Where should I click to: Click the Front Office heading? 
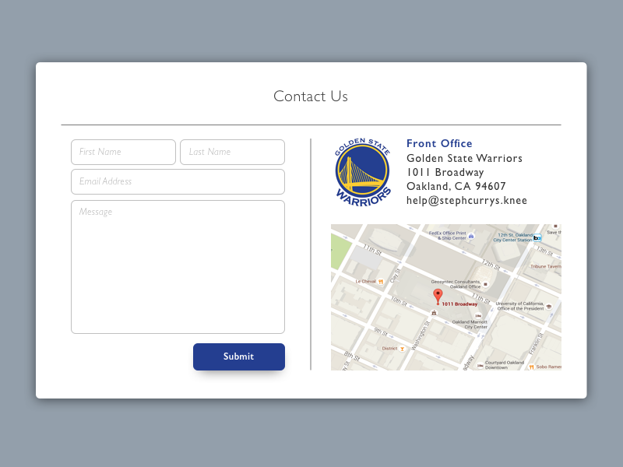[x=439, y=143]
